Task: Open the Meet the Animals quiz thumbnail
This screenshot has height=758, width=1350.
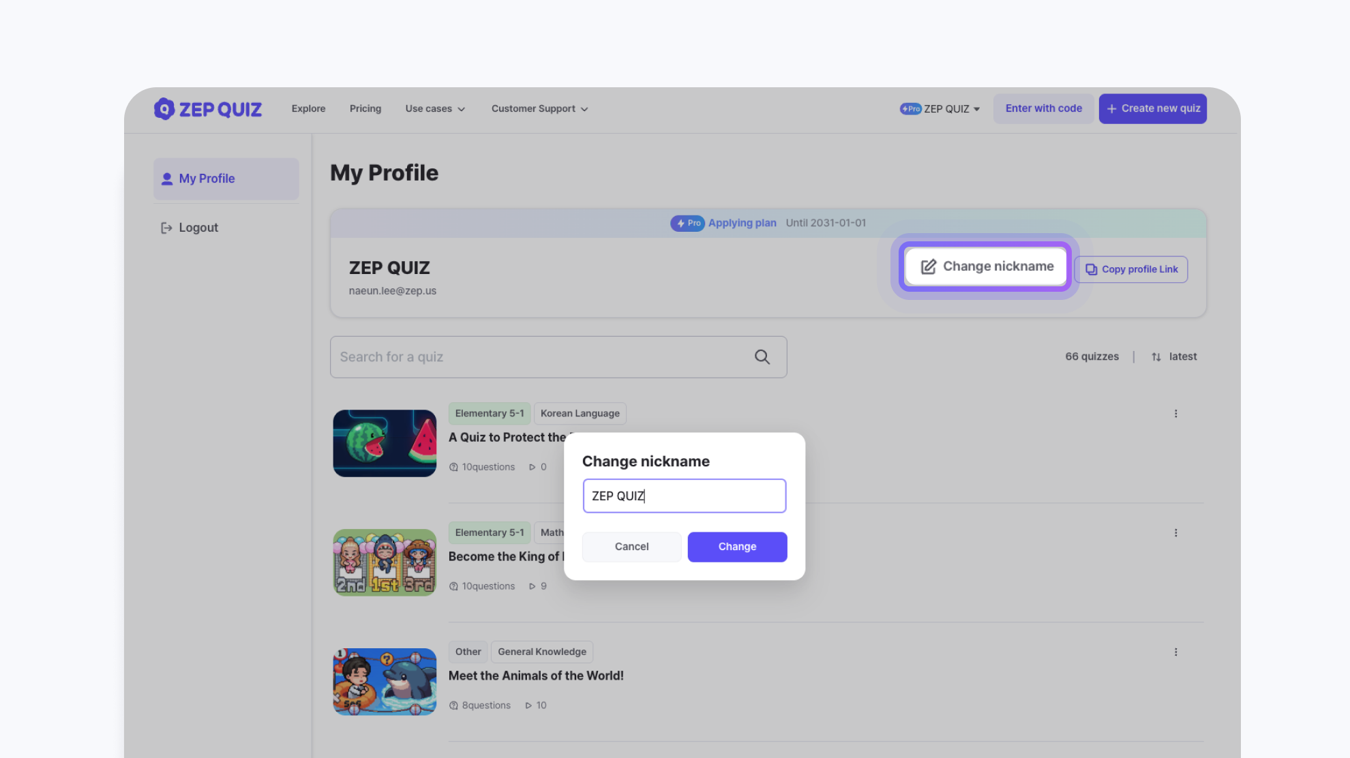Action: point(385,682)
